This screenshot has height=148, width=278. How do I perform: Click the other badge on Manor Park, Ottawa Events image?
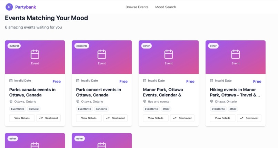click(147, 46)
